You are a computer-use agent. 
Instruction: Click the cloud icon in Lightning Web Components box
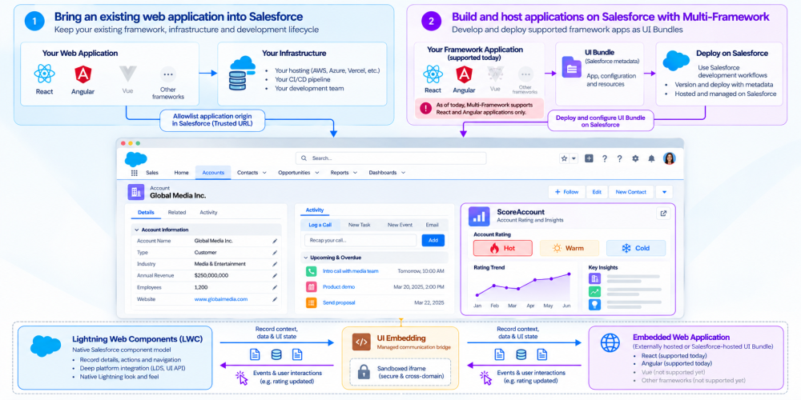coord(46,346)
